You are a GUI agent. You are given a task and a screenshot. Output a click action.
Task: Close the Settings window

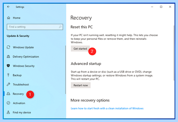pos(170,7)
